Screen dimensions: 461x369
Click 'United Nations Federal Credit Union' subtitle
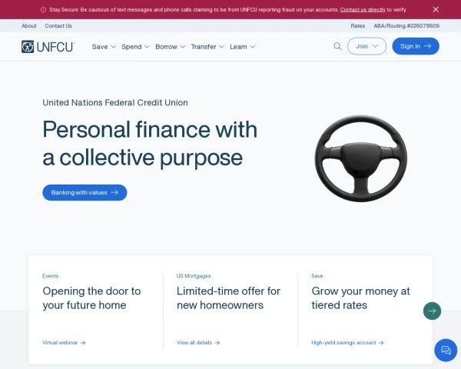click(115, 103)
